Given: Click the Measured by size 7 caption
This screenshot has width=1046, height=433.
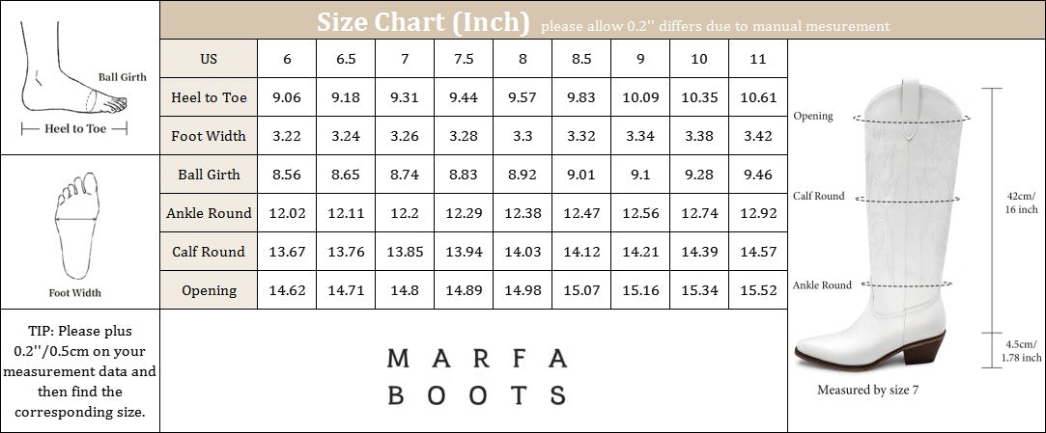Looking at the screenshot, I should [867, 391].
